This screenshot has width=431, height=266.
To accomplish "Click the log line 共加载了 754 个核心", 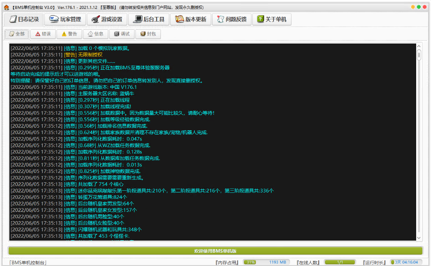I will [67, 184].
